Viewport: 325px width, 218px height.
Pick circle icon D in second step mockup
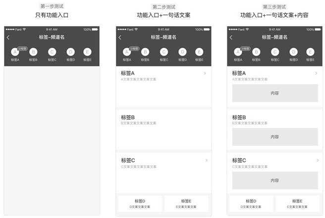tap(182, 52)
